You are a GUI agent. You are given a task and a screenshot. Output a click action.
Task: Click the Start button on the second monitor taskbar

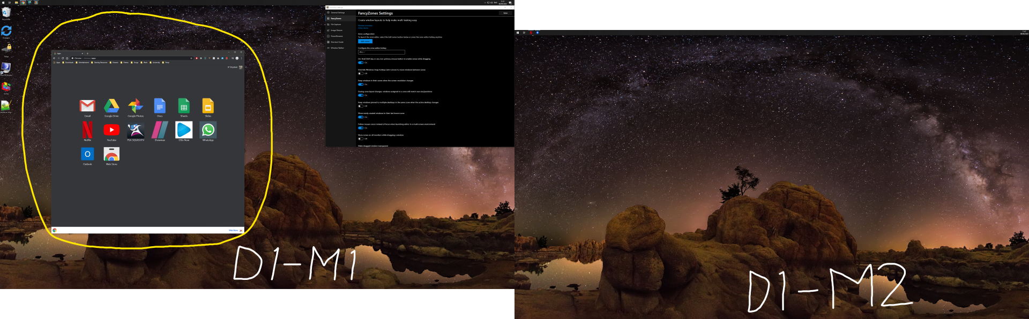(x=518, y=33)
